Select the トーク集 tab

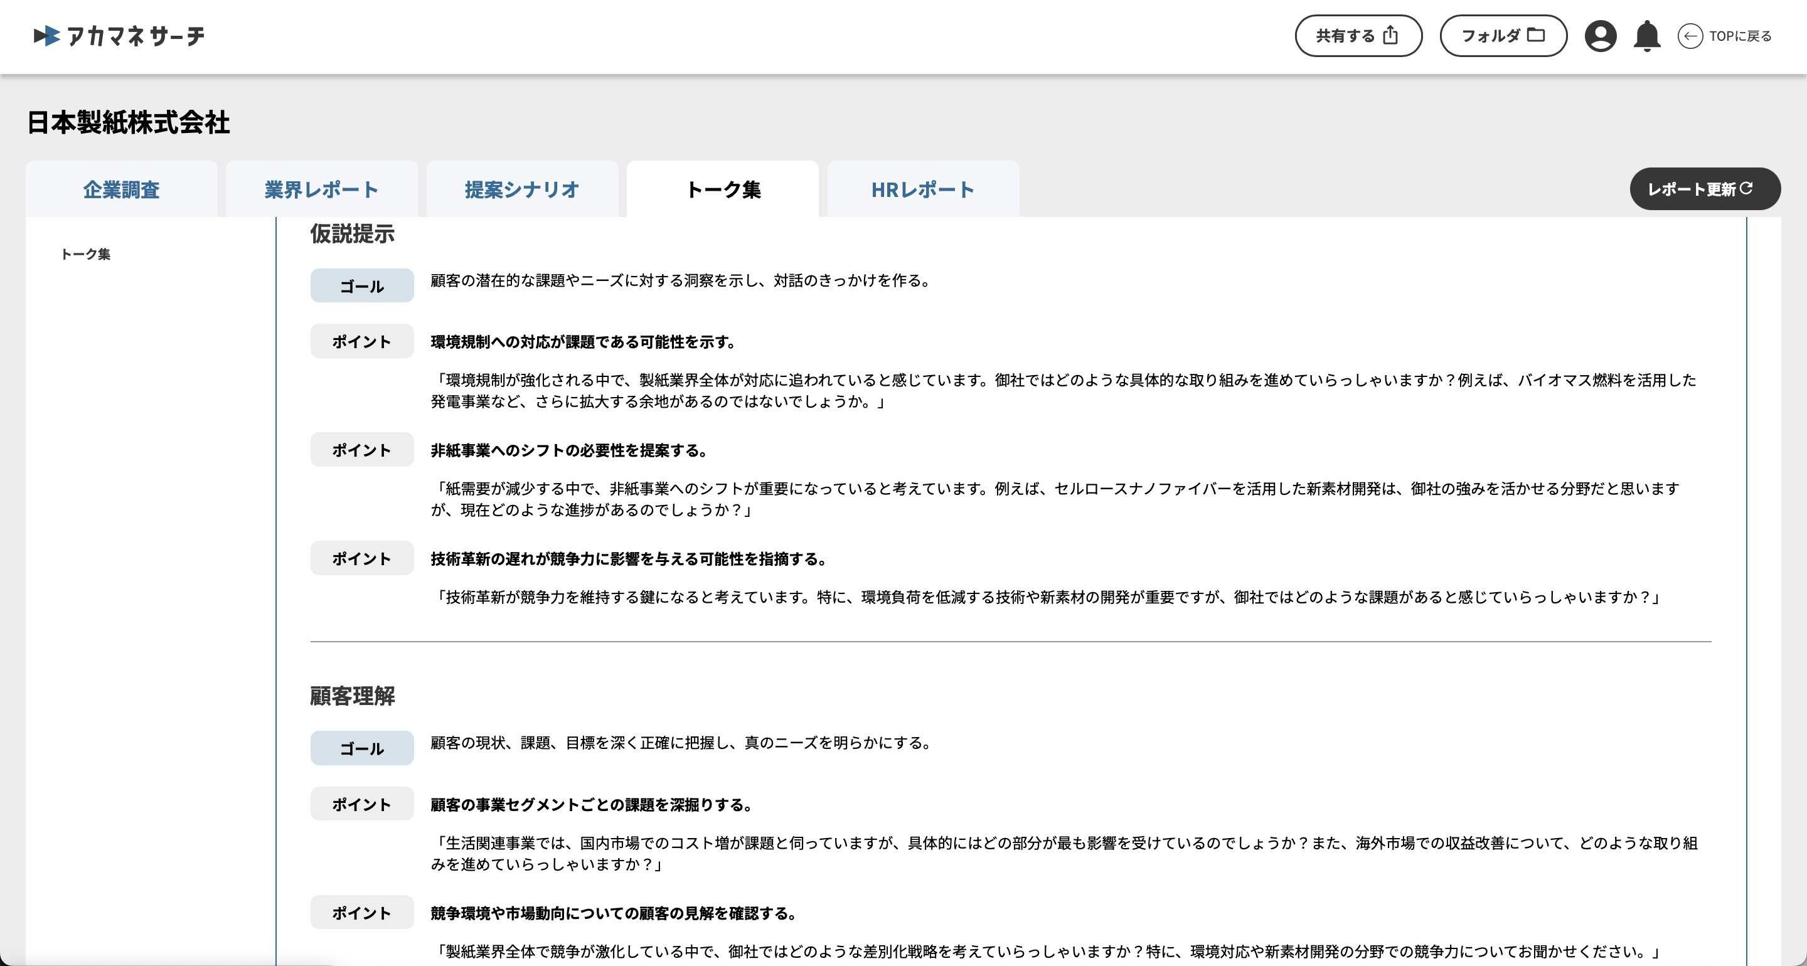(723, 189)
